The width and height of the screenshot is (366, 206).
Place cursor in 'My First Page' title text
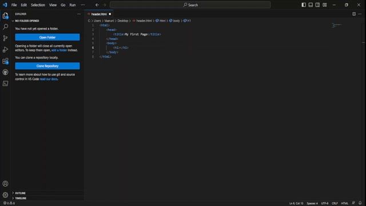pos(136,34)
